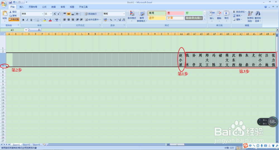Image resolution: width=279 pixels, height=150 pixels.
Task: Click 自动换行 wrap text button
Action: (x=91, y=14)
